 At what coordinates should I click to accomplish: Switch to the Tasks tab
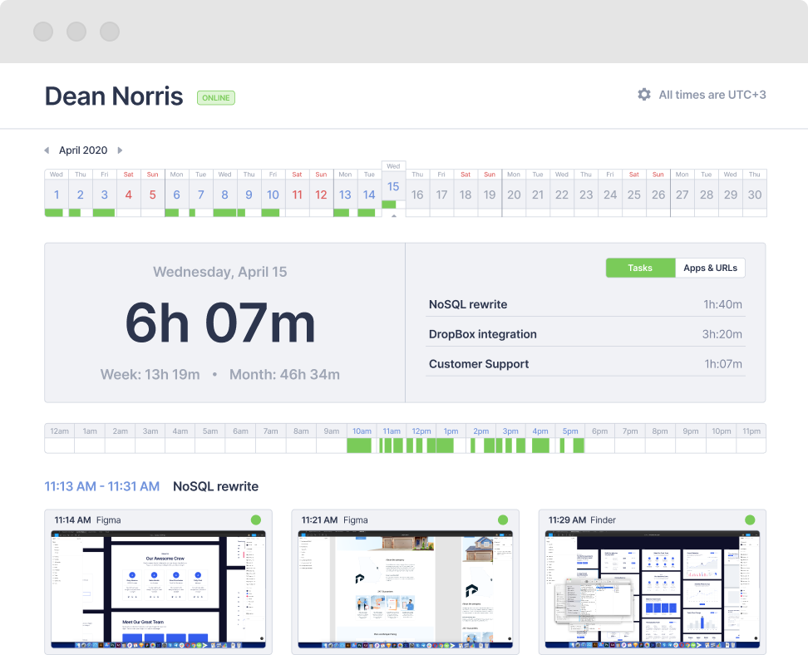pos(640,268)
